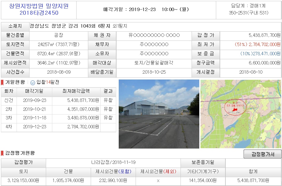Click the address 경상남도 창녕군 강리 1043외 6필지
Screen dimensions: 282x186
[70, 26]
